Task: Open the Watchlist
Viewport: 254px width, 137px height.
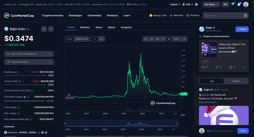Action: (176, 16)
